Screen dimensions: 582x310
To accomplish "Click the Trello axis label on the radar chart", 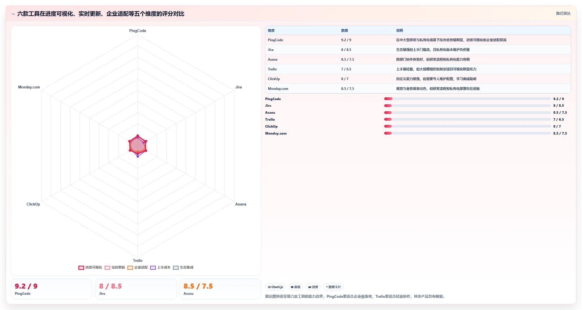I will pyautogui.click(x=138, y=261).
